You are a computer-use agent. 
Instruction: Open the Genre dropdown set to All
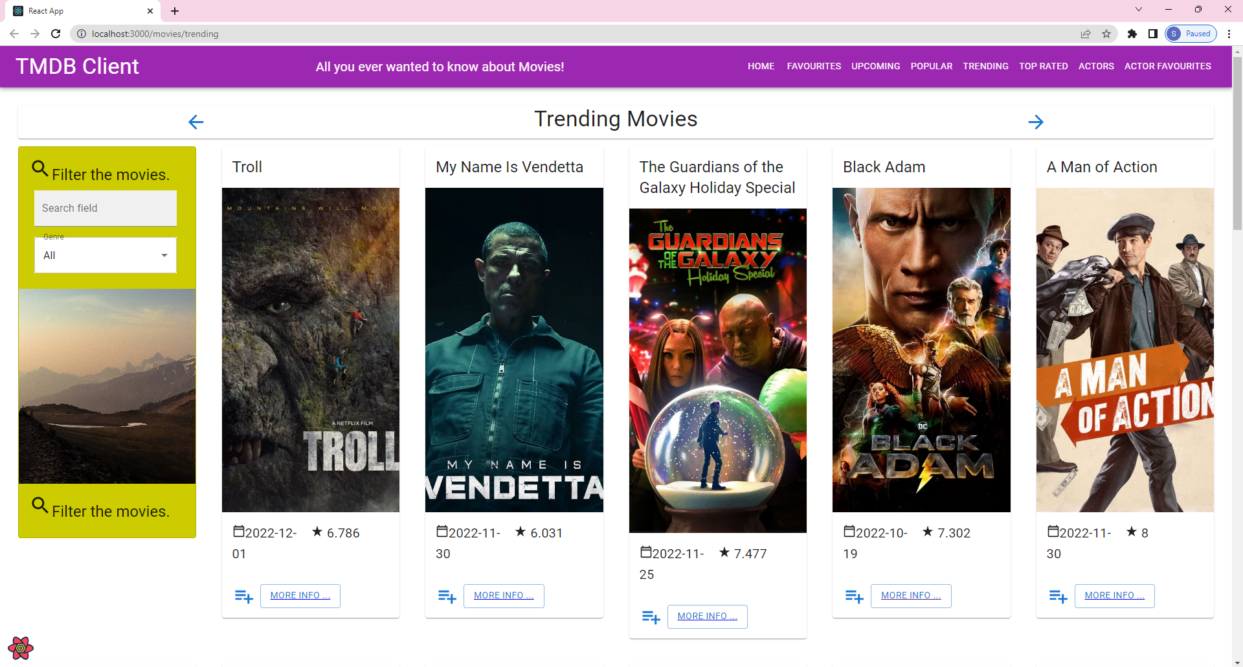pyautogui.click(x=106, y=255)
